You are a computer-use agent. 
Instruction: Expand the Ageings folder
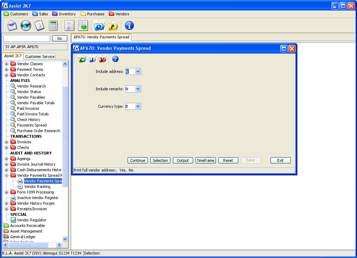point(6,159)
